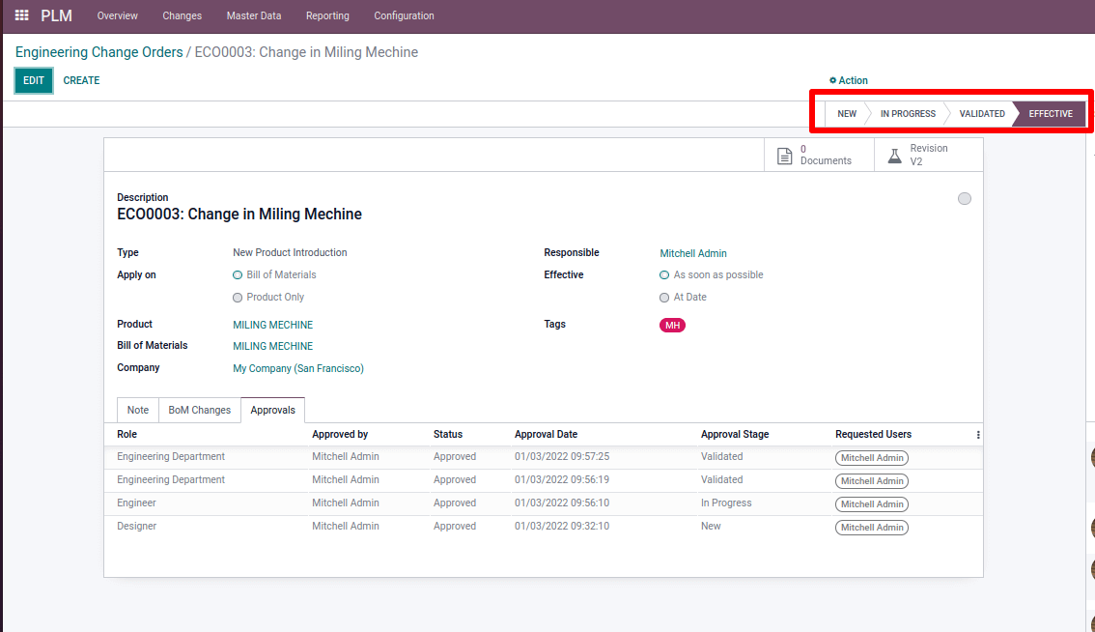The height and width of the screenshot is (632, 1095).
Task: Sort by the Role column header
Action: (x=127, y=434)
